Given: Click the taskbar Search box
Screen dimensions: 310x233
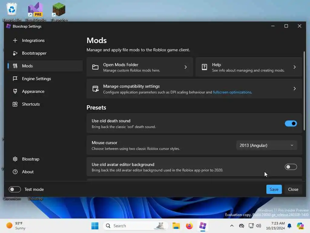Looking at the screenshot, I should click(136, 226).
